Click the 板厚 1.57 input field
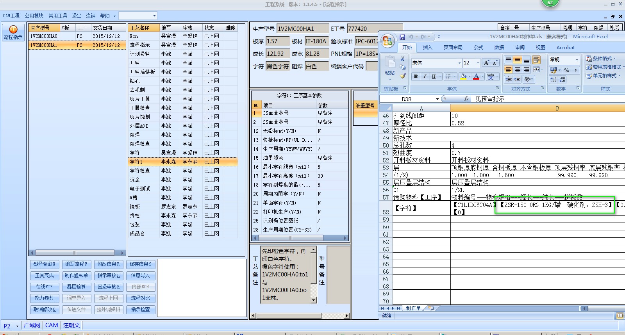The height and width of the screenshot is (335, 625). click(x=277, y=41)
